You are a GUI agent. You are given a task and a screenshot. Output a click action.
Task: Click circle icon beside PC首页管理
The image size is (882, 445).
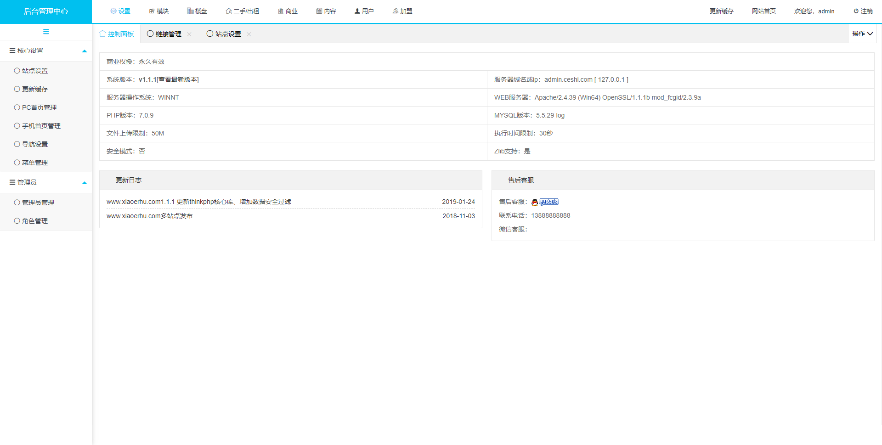coord(17,107)
